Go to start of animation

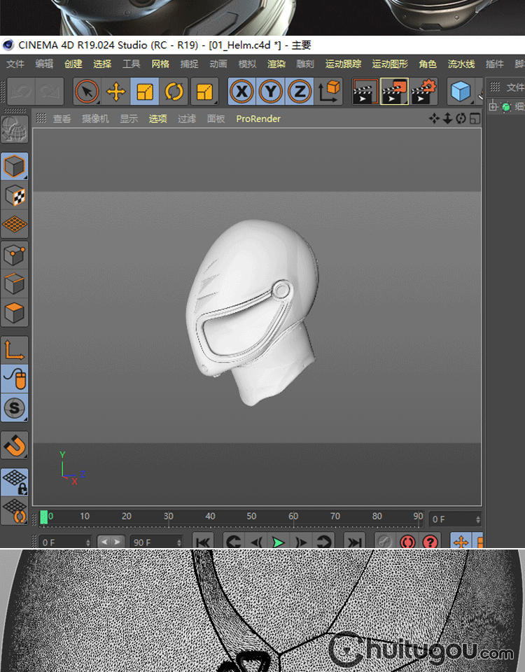(203, 541)
